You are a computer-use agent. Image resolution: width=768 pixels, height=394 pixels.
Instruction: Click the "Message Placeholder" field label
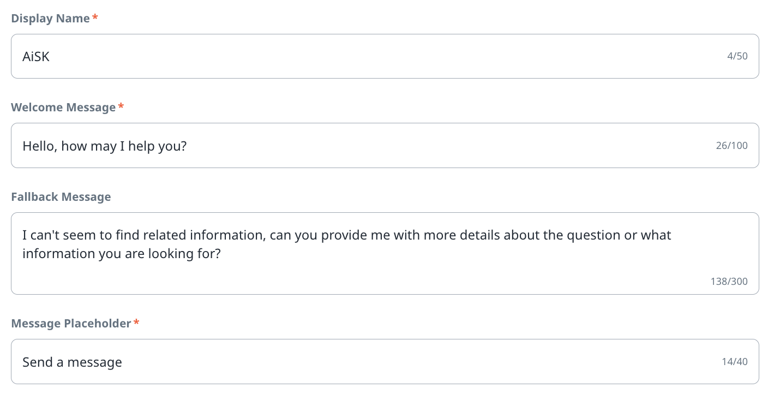click(71, 324)
